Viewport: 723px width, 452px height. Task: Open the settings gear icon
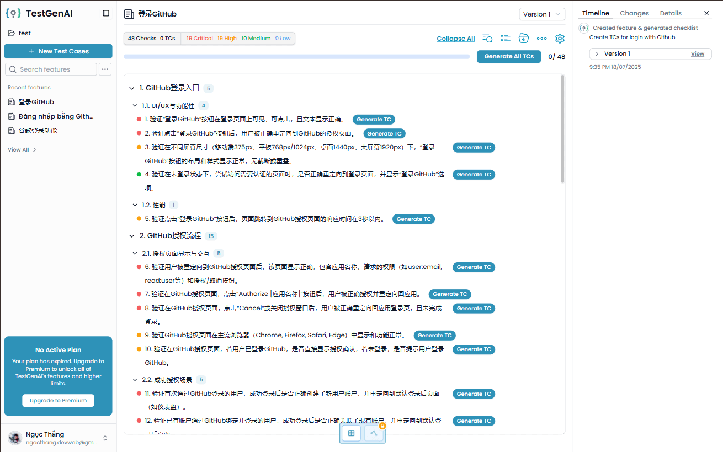(x=560, y=38)
